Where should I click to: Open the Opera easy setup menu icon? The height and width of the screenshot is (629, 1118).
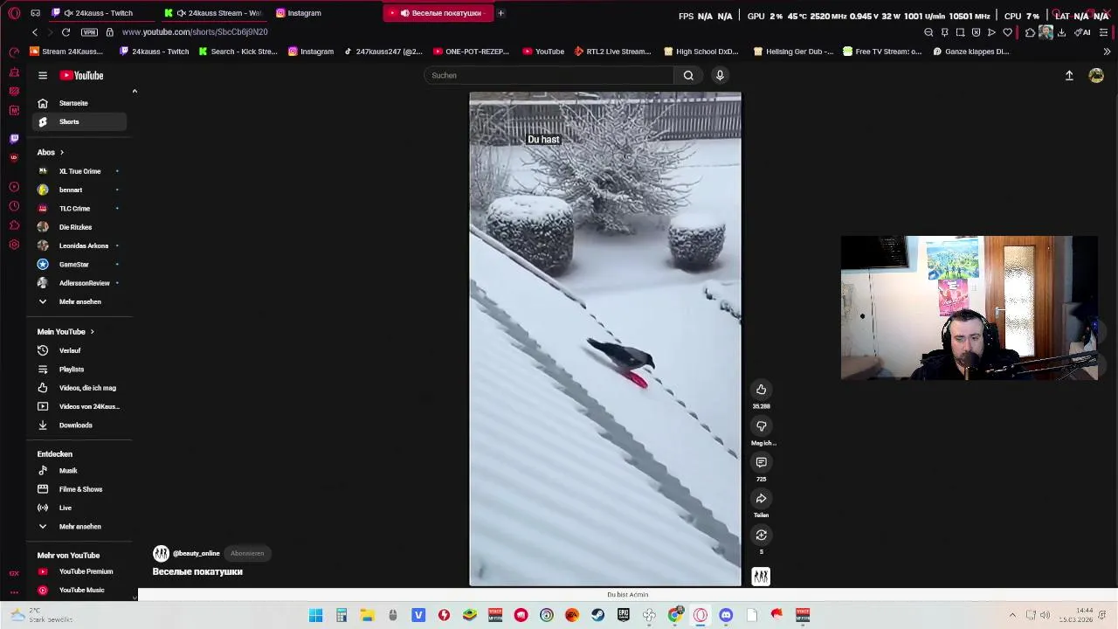pyautogui.click(x=1104, y=32)
